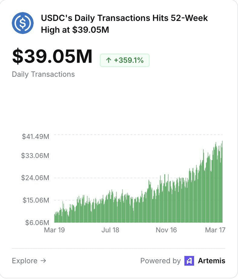Click the Mar 17 x-axis label

pos(215,230)
